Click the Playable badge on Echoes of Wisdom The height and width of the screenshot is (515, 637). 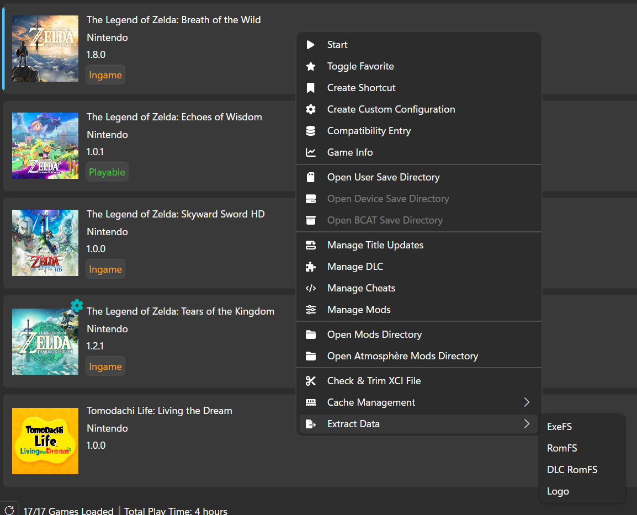pos(107,172)
